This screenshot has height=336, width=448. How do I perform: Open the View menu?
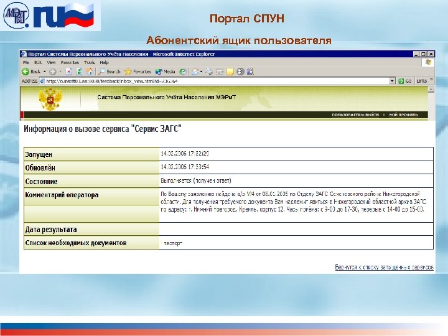click(51, 62)
